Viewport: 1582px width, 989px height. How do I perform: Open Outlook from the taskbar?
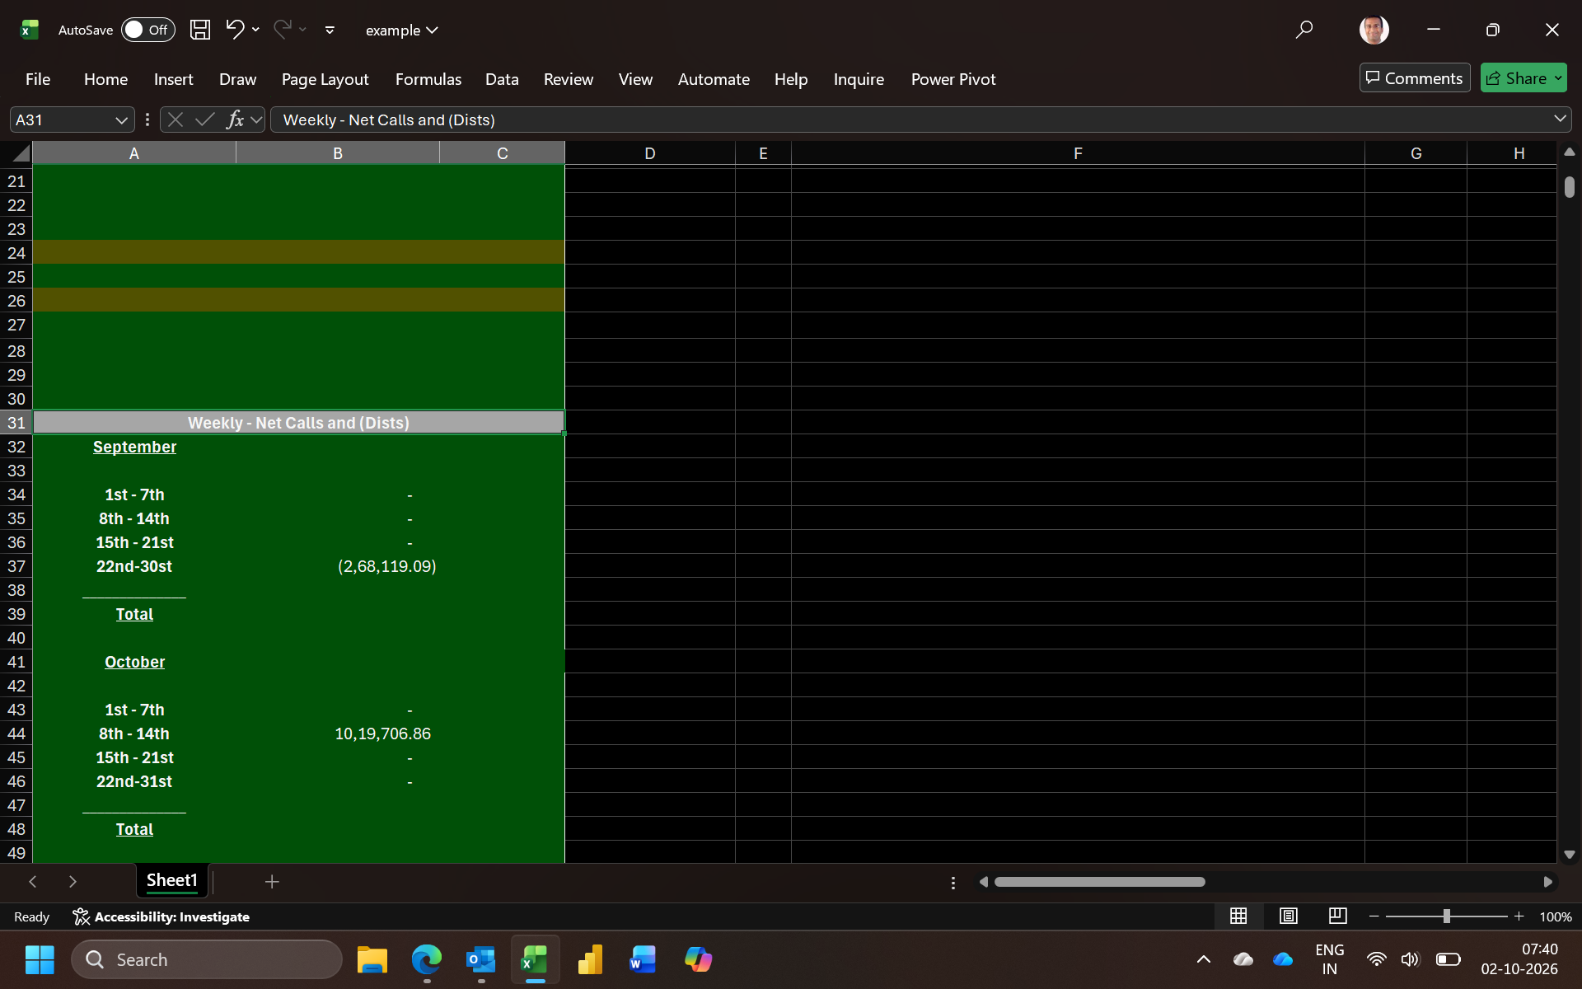[480, 959]
